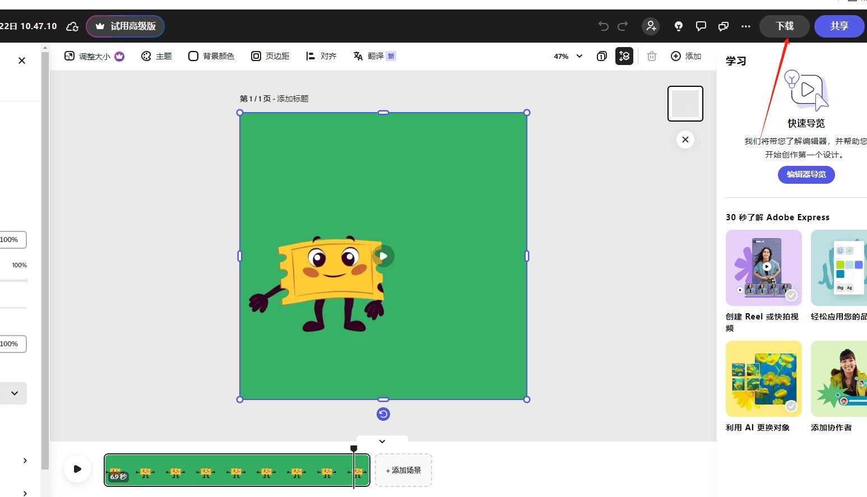Open the comments speech bubble icon
Viewport: 867px width, 497px height.
(701, 26)
